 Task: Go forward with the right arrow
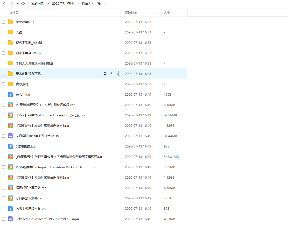(x=12, y=3)
